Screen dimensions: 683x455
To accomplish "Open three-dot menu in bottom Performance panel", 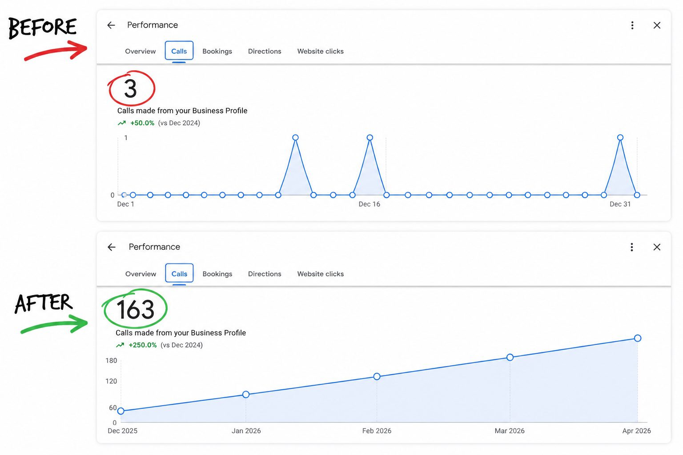I will (631, 247).
